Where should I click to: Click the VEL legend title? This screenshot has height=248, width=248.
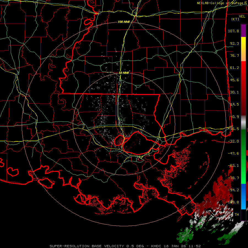[x=242, y=16]
